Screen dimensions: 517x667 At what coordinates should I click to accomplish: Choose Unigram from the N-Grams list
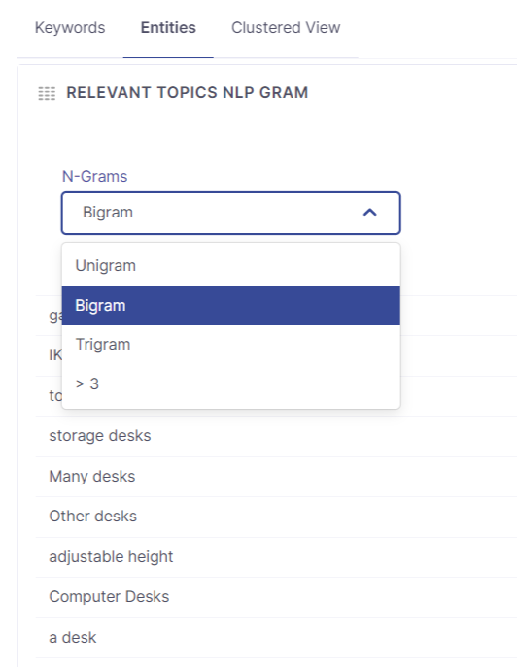click(231, 266)
